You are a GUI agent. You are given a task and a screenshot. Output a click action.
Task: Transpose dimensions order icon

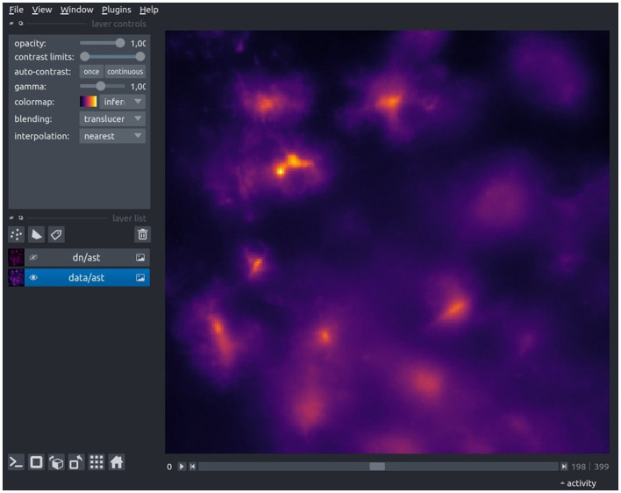(x=76, y=462)
